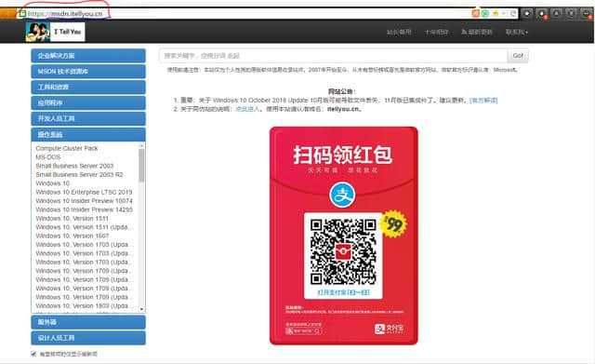Select Windows 10, Version 1607

(73, 236)
